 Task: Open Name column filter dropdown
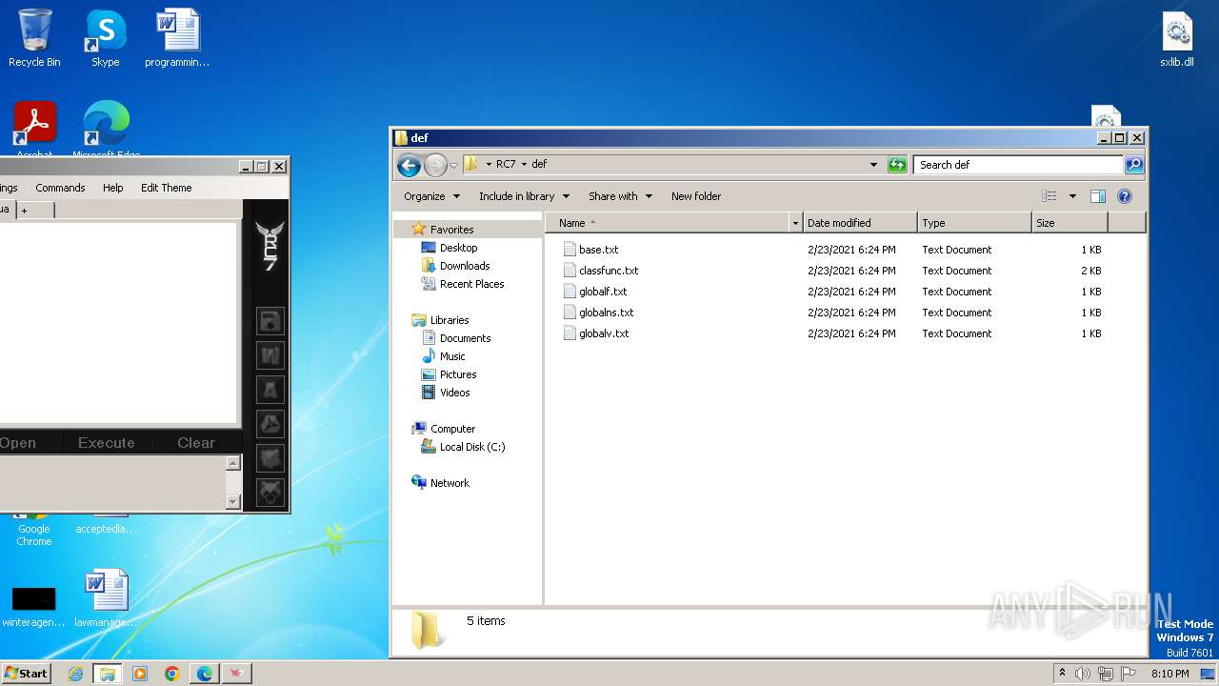click(795, 223)
